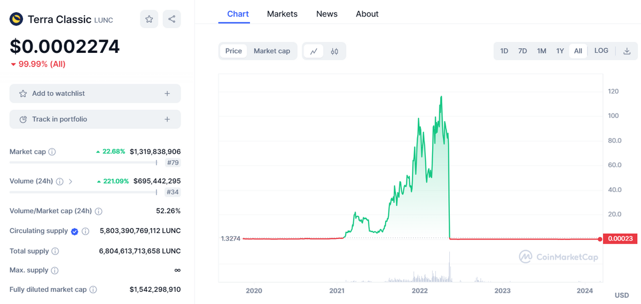This screenshot has width=641, height=304.
Task: Click the Terra Classic coin logo
Action: tap(17, 19)
